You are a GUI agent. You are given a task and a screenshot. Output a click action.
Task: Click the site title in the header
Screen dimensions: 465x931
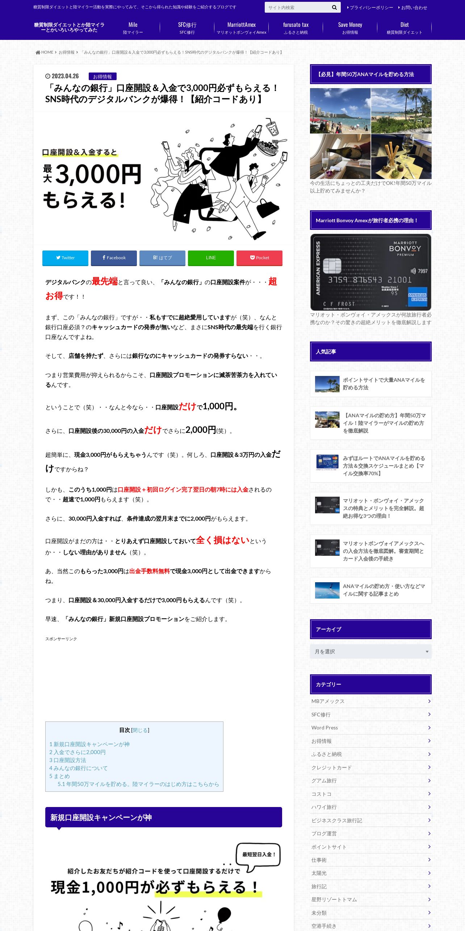click(69, 28)
